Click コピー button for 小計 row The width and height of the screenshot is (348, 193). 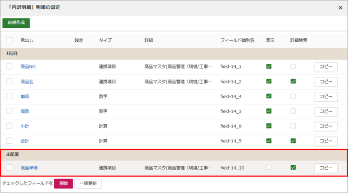pos(326,127)
